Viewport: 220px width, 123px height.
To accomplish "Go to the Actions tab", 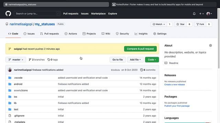I will pyautogui.click(x=71, y=34).
